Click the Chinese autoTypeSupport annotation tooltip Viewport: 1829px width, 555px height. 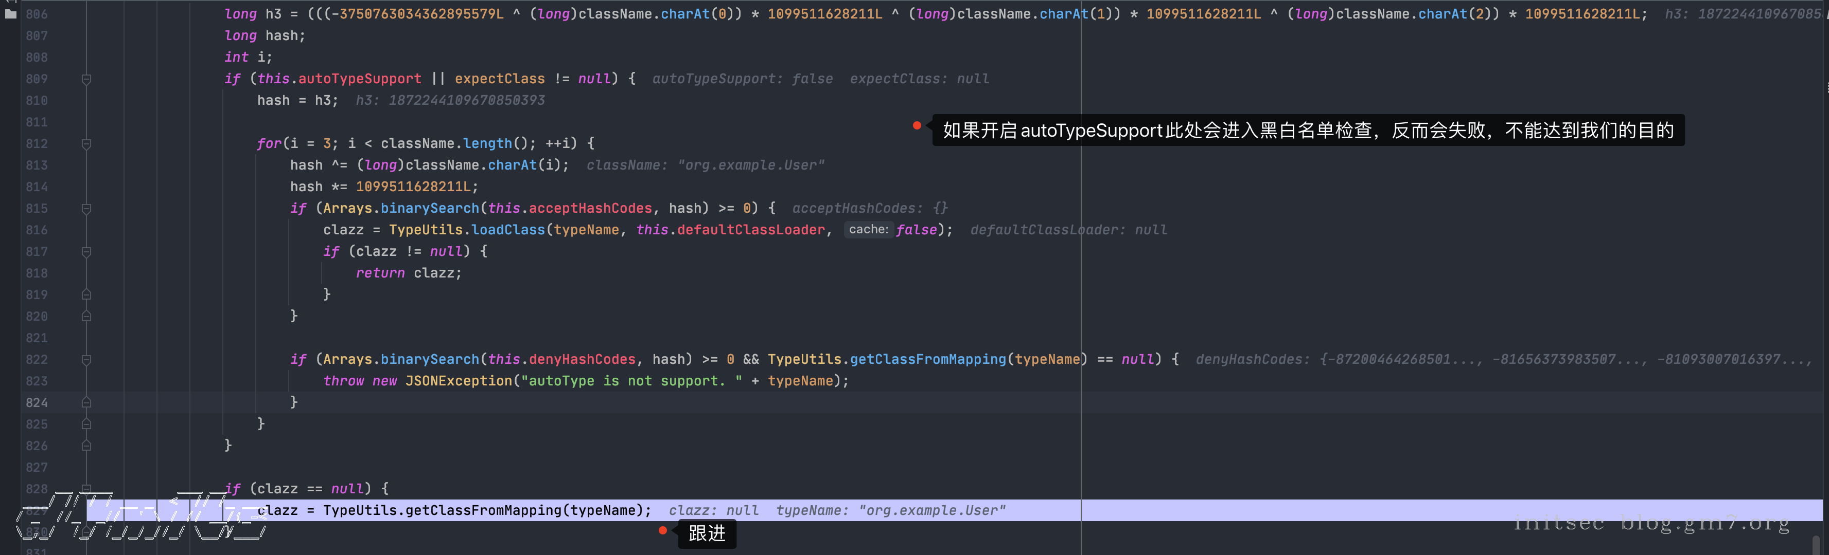1307,131
